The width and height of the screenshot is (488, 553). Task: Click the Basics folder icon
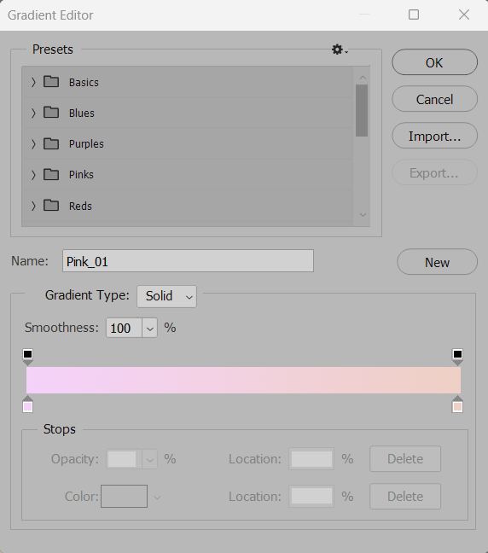[51, 82]
